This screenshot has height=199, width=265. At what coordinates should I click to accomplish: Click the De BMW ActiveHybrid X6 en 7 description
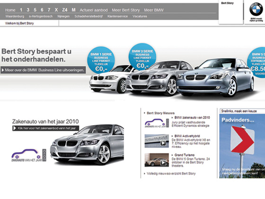(191, 143)
